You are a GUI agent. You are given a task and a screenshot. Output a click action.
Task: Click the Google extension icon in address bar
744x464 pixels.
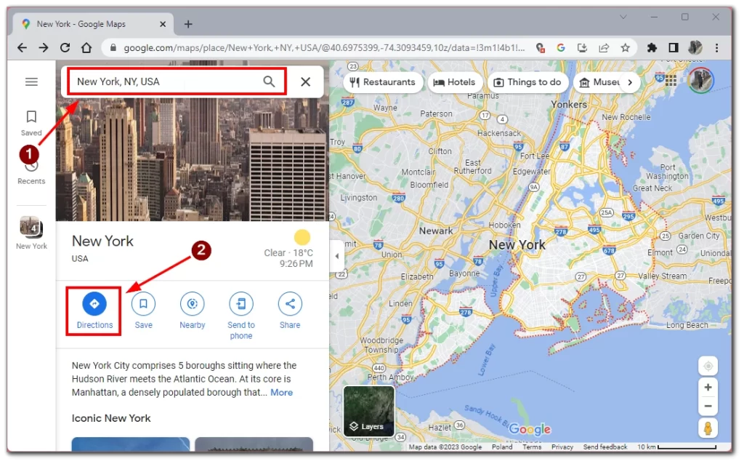click(x=561, y=47)
